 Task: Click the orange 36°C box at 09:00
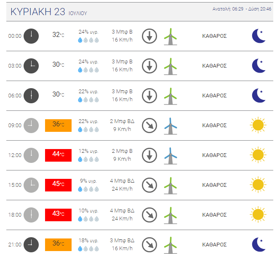coord(58,125)
